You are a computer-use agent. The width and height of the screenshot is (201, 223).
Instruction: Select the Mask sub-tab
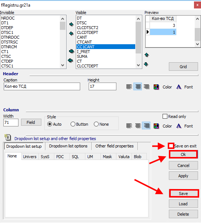coord(108,157)
